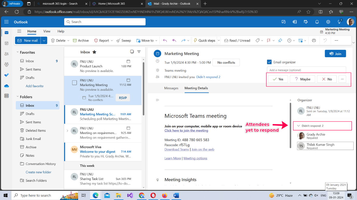This screenshot has width=357, height=200.
Task: Respond Maybe to the meeting
Action: (302, 79)
